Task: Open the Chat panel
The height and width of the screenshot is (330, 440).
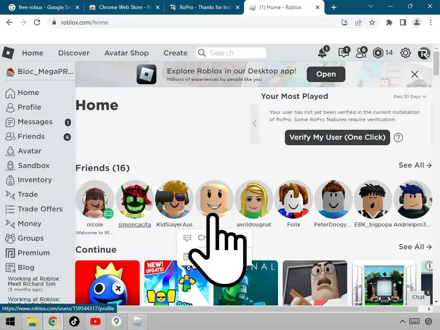Action: pyautogui.click(x=419, y=297)
